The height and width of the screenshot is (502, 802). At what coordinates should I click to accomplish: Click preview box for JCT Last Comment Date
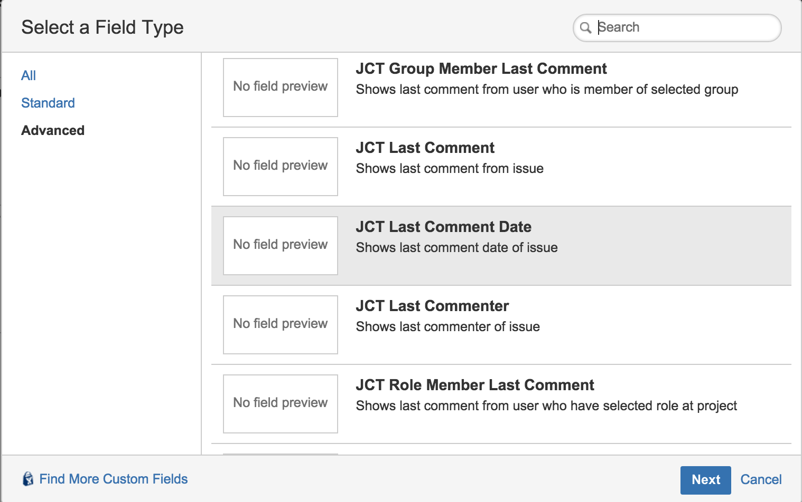[x=281, y=246]
